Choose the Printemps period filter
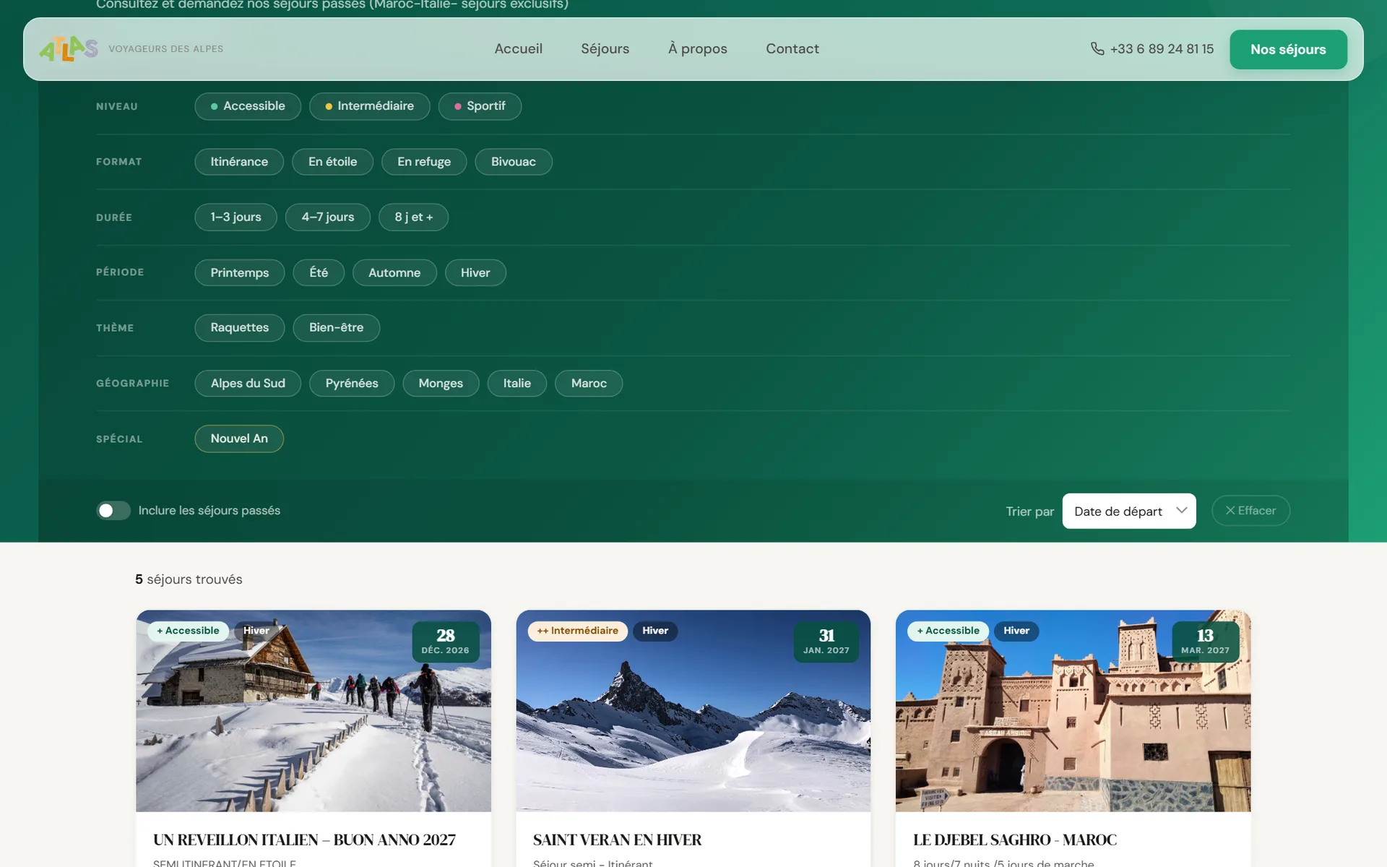The image size is (1387, 867). 240,273
